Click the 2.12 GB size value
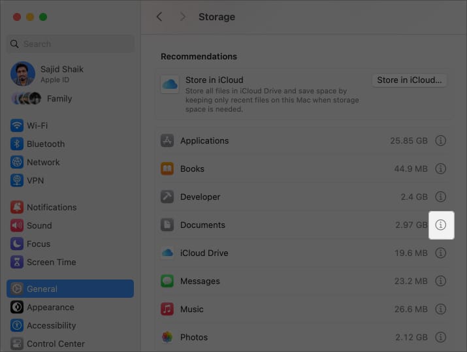Viewport: 467px width, 352px height. (x=411, y=337)
